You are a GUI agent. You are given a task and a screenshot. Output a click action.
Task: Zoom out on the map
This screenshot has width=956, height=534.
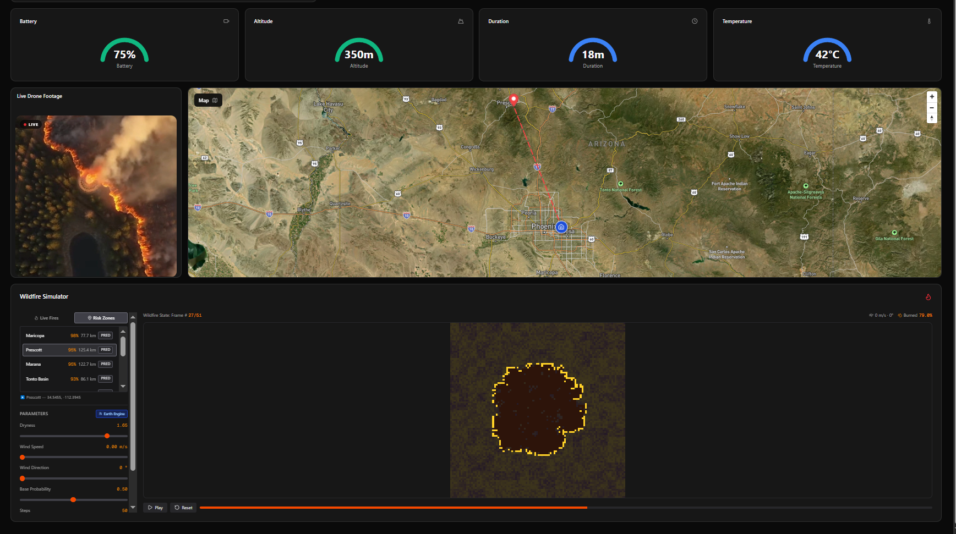[x=932, y=107]
